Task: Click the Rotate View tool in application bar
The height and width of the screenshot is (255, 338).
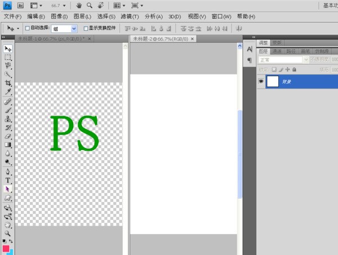Action: pos(101,6)
